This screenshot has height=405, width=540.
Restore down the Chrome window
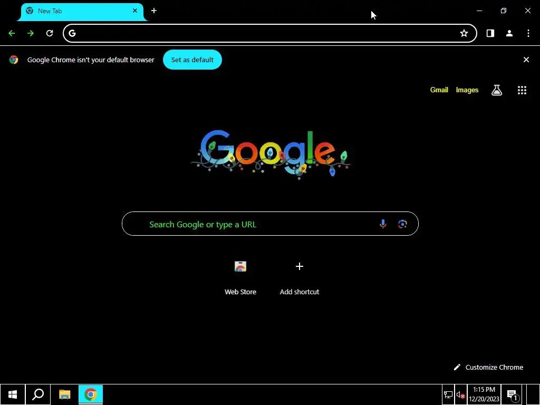tap(504, 11)
